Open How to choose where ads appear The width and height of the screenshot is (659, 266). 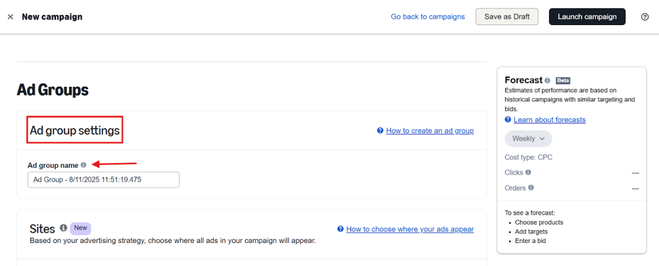coord(410,229)
